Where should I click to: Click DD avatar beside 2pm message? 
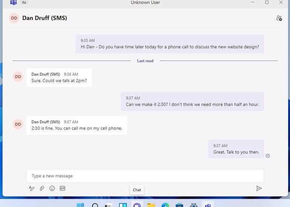18,76
